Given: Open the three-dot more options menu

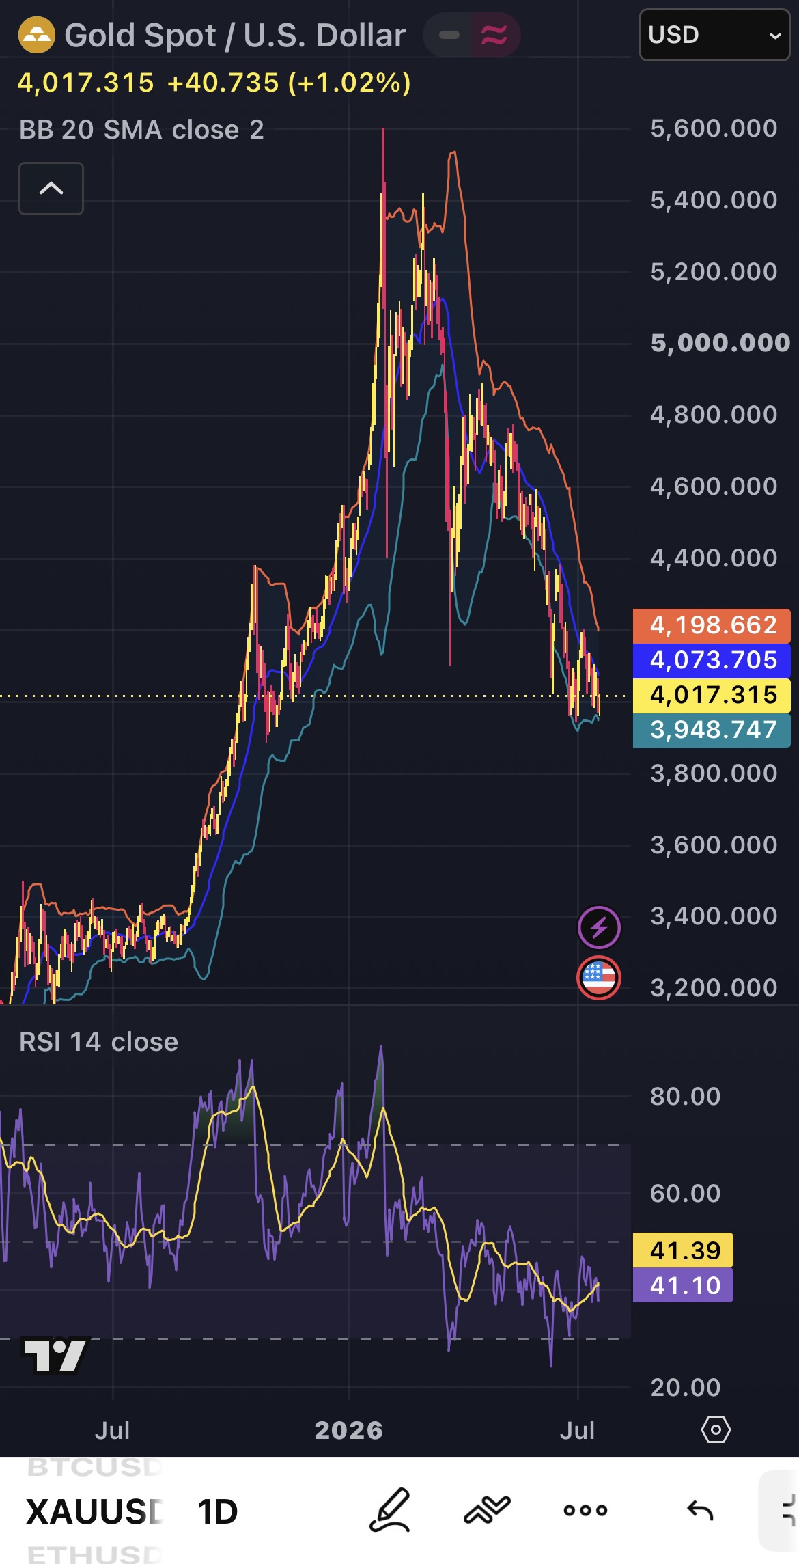Looking at the screenshot, I should (x=585, y=1511).
